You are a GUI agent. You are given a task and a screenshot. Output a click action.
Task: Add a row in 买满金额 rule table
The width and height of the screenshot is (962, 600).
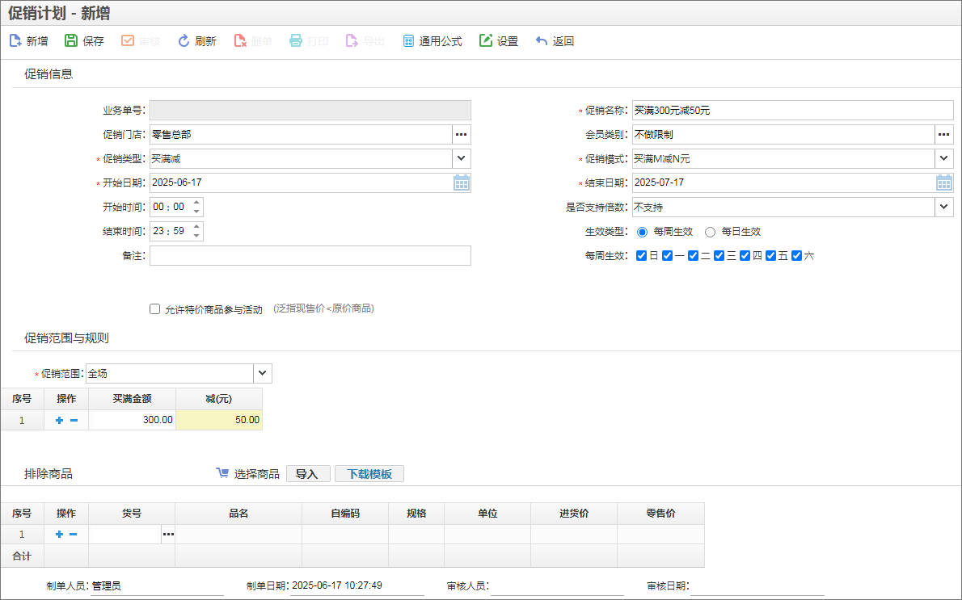pyautogui.click(x=59, y=421)
